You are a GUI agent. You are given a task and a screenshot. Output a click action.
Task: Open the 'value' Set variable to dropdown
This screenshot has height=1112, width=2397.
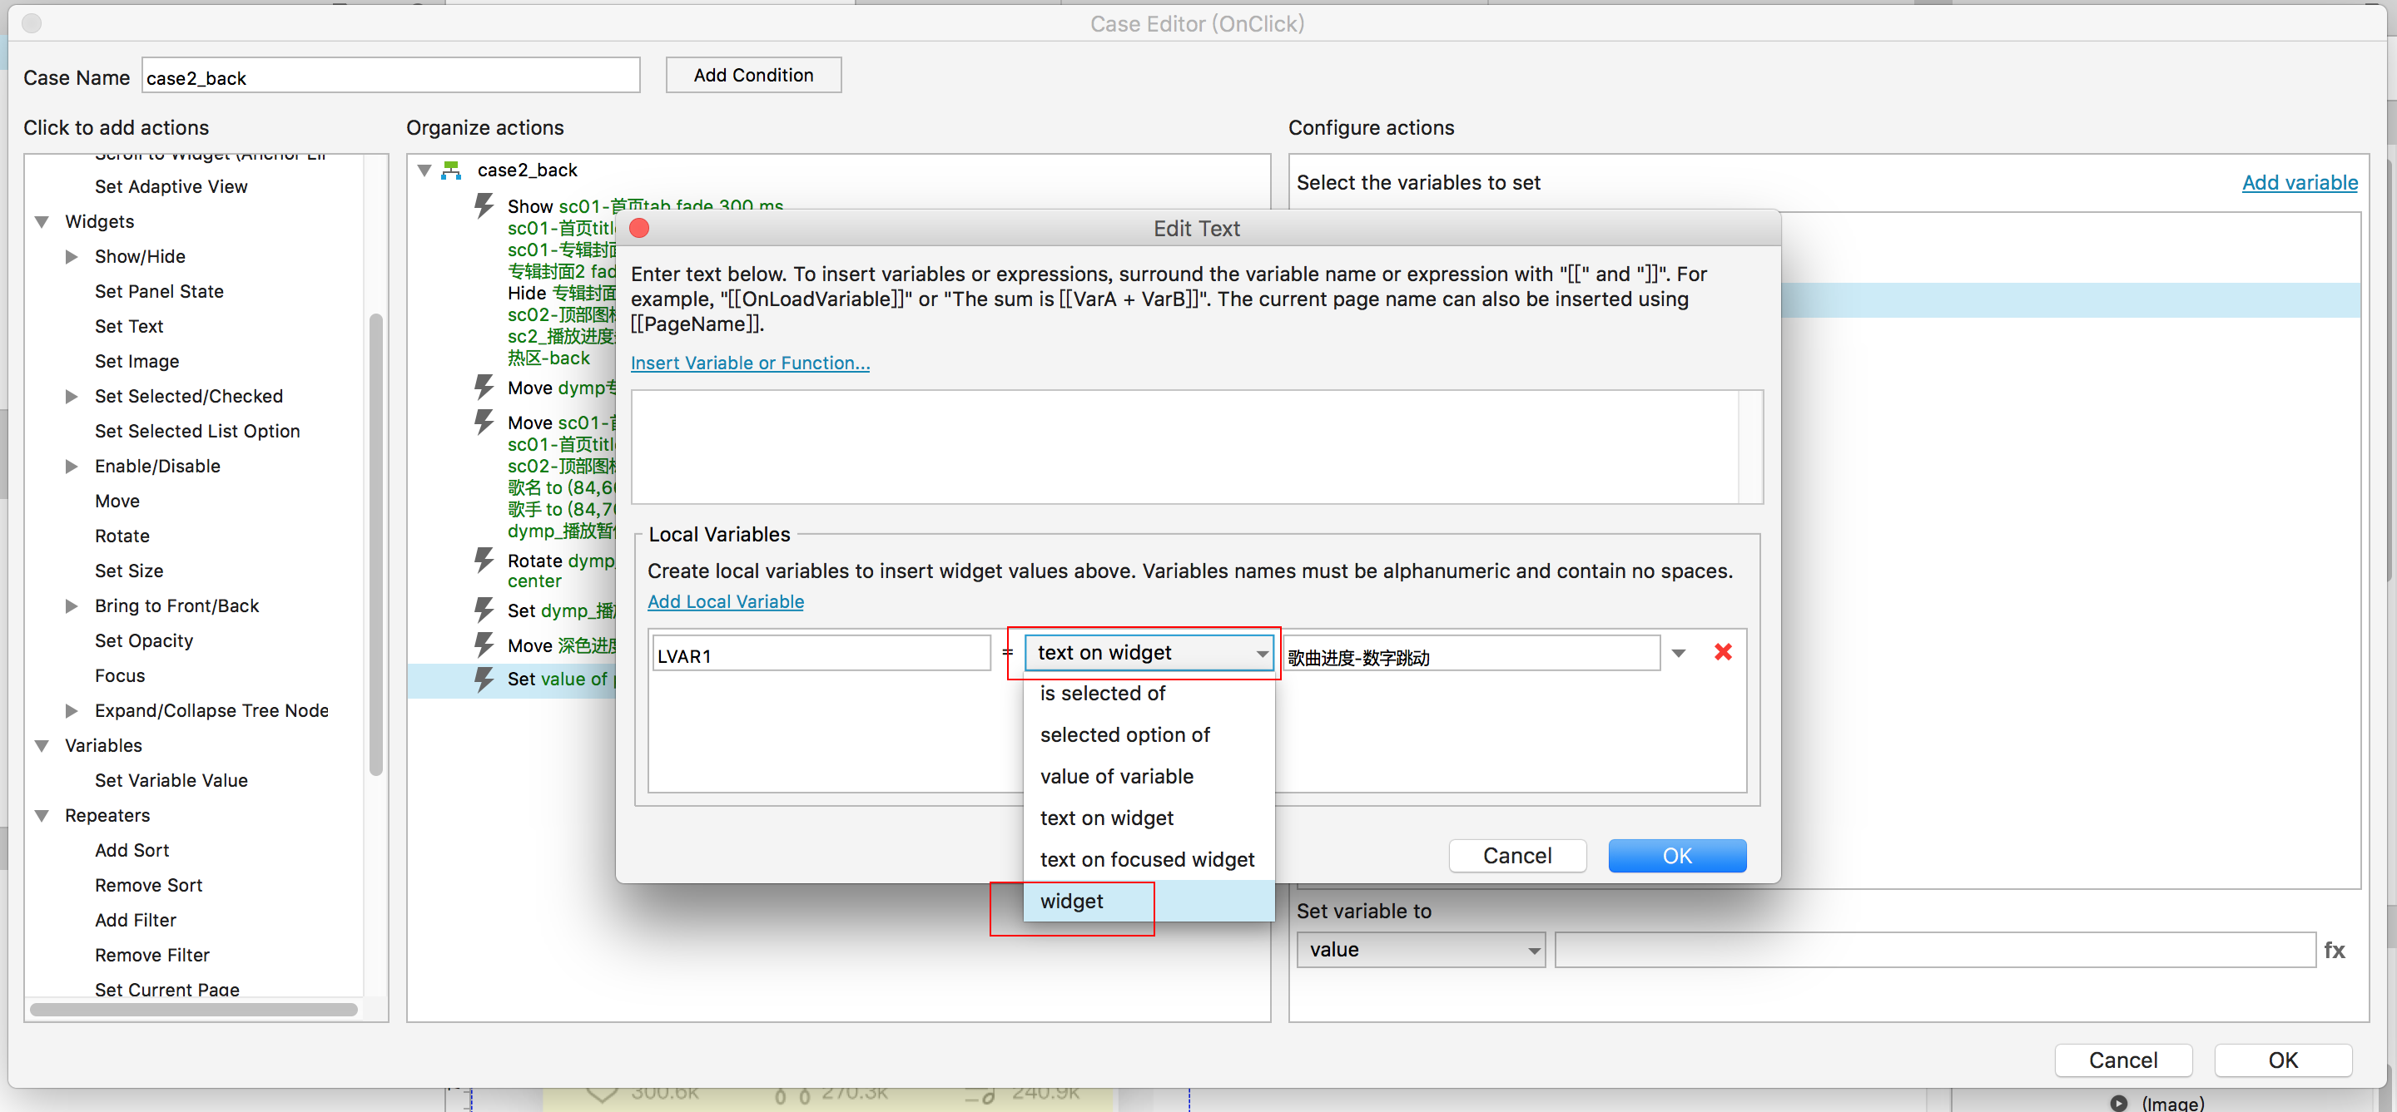pyautogui.click(x=1421, y=950)
